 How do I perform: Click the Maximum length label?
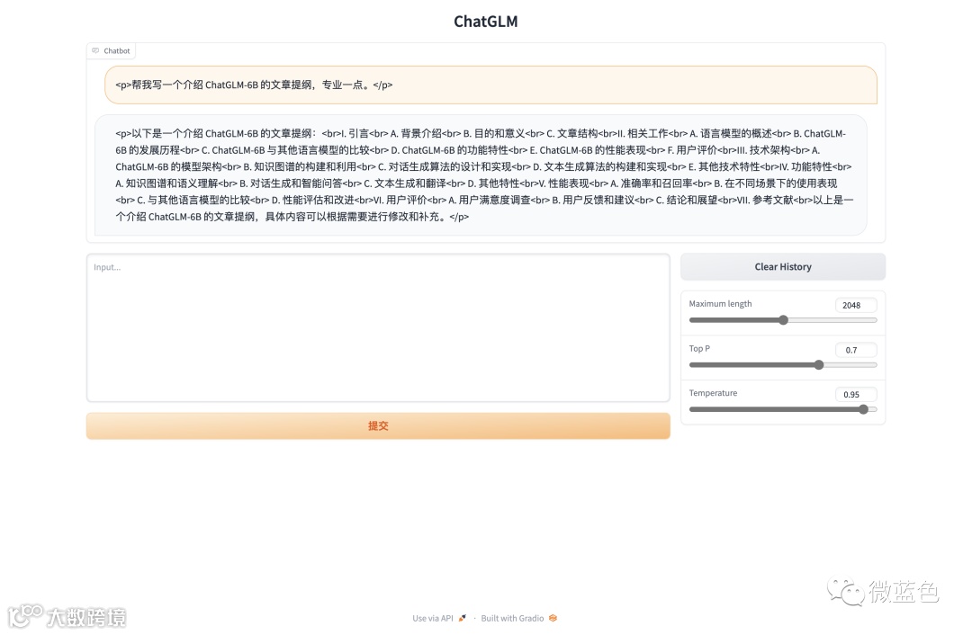720,304
